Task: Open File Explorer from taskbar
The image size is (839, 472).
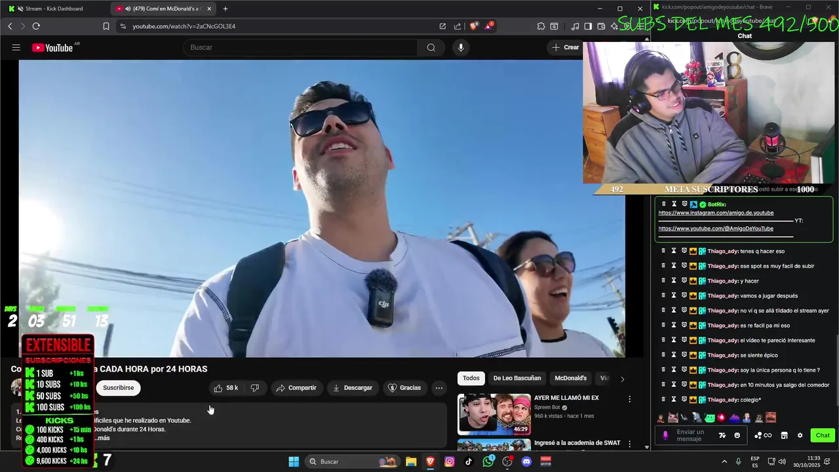Action: point(411,462)
